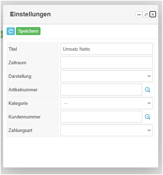Click into the Zeitraum input field

107,62
